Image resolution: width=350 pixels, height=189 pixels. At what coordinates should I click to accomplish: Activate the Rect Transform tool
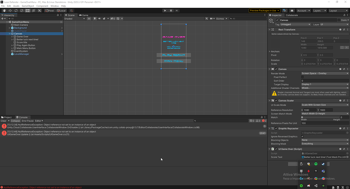[x=27, y=11]
